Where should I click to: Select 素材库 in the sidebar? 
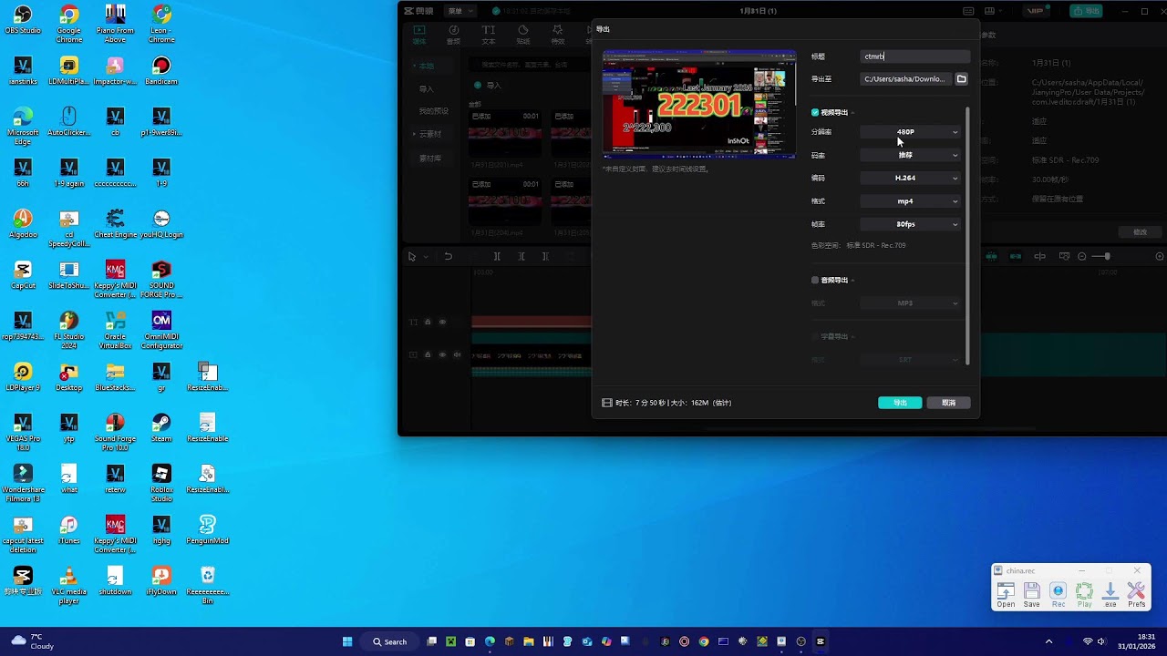pyautogui.click(x=429, y=159)
